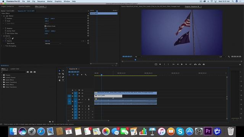Screen dimensions: 244x137
Task: Open Premiere Pro in the Dock
Action: pos(208,131)
